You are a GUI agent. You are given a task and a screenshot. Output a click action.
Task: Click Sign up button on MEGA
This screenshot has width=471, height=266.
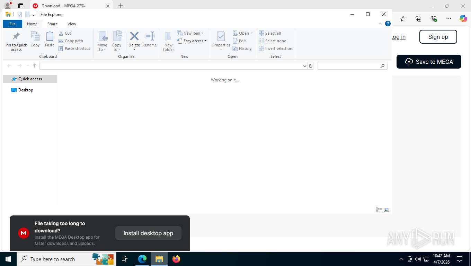click(438, 37)
